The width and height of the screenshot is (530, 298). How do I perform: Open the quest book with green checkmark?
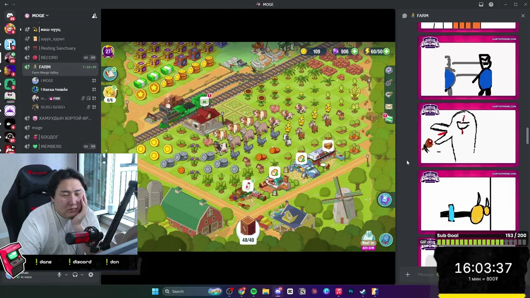[110, 74]
